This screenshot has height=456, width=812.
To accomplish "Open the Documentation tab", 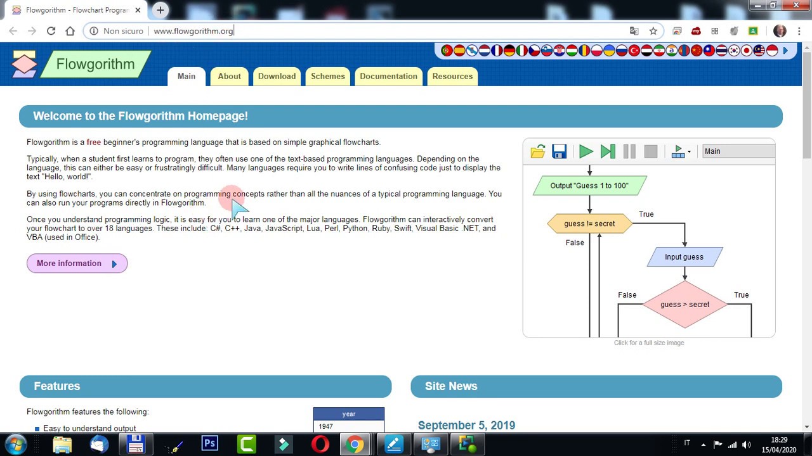I will (389, 76).
